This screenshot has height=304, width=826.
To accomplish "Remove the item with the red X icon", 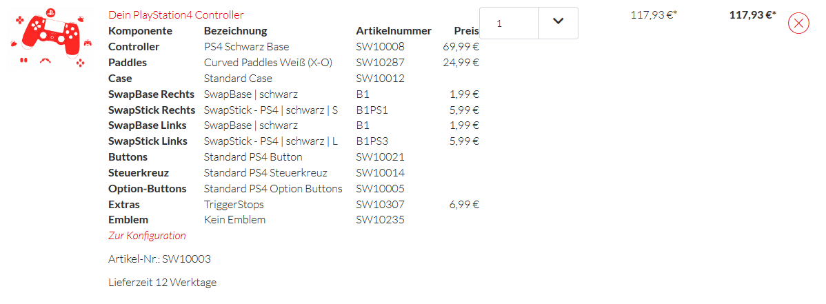I will pyautogui.click(x=798, y=23).
